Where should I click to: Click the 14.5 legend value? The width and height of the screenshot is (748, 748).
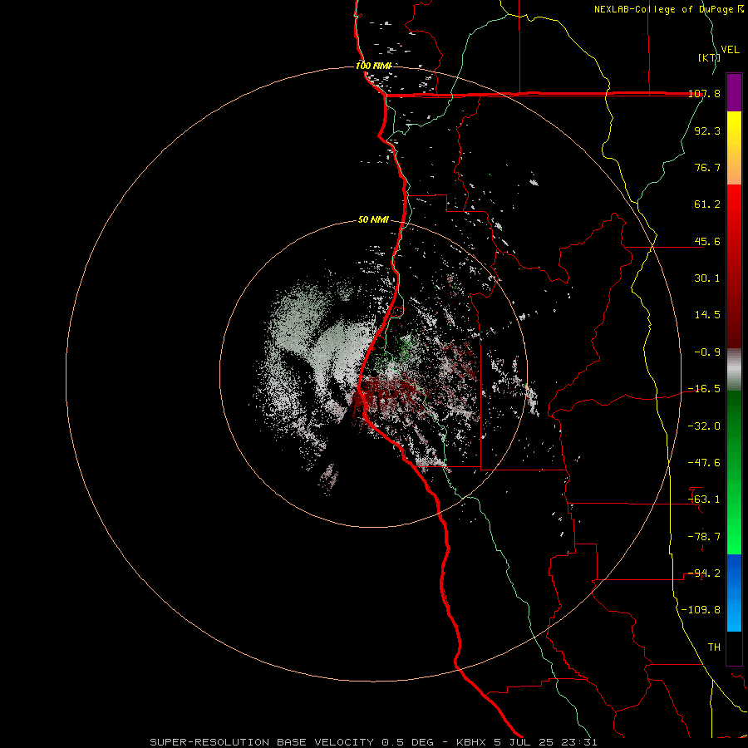click(707, 315)
